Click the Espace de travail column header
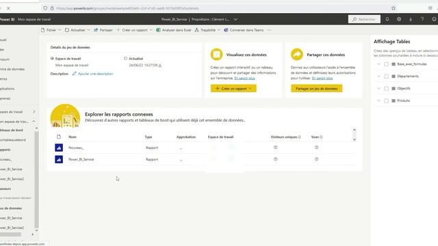 point(220,137)
